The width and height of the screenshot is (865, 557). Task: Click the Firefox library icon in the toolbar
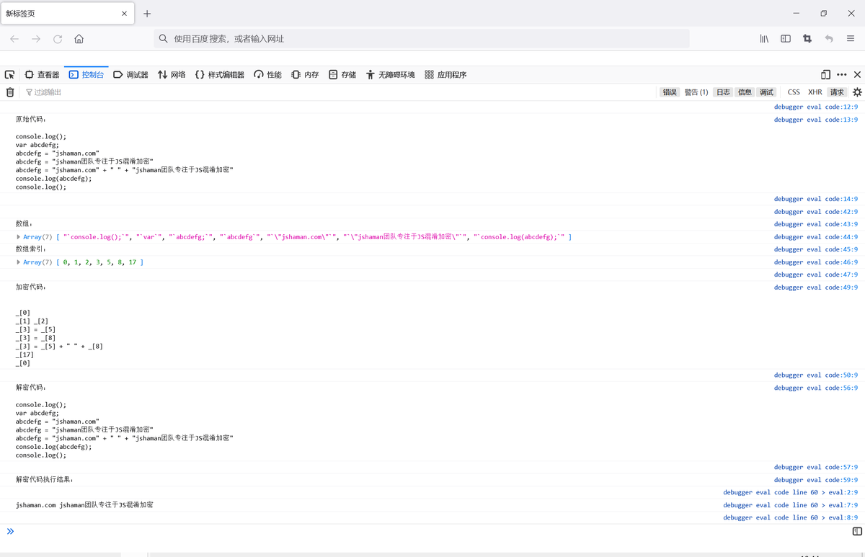click(764, 38)
